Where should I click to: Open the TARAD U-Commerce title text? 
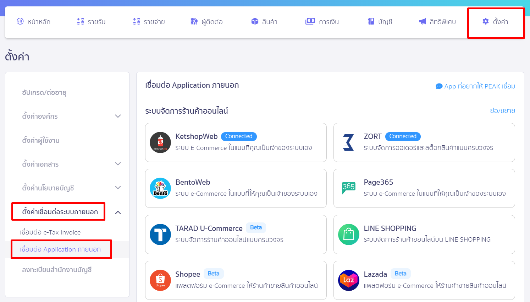click(209, 228)
